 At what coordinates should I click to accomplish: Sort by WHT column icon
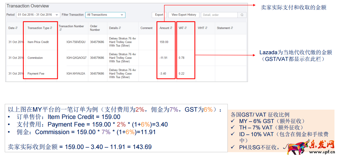coord(206,28)
